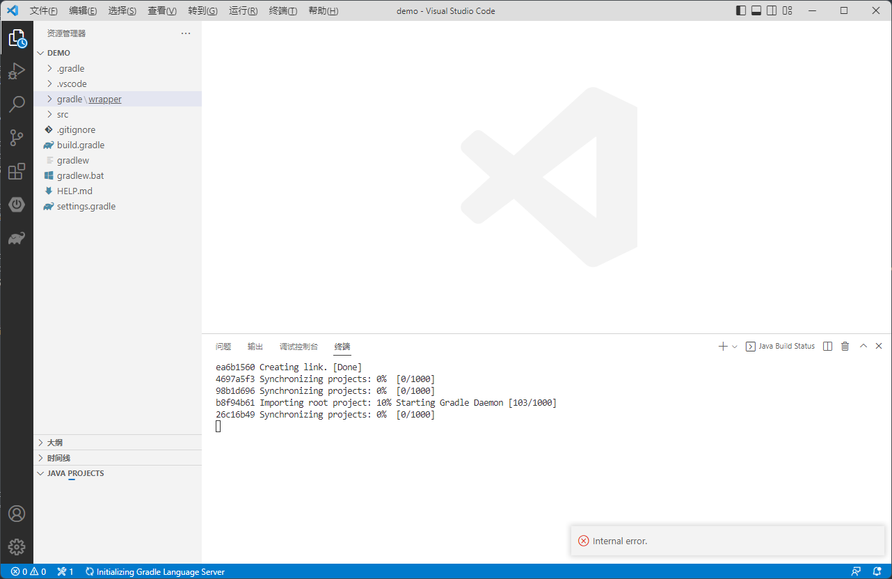Collapse the JAVA PROJECTS section
The image size is (892, 579).
click(x=118, y=473)
